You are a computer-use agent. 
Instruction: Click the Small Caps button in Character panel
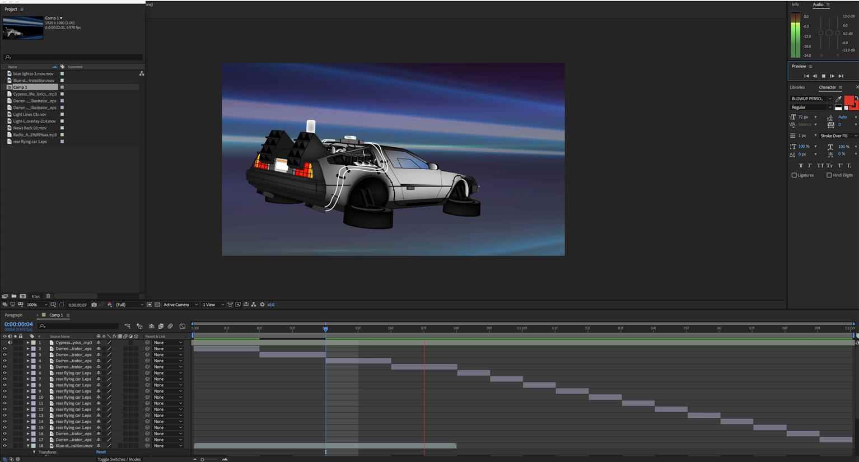[x=829, y=166]
